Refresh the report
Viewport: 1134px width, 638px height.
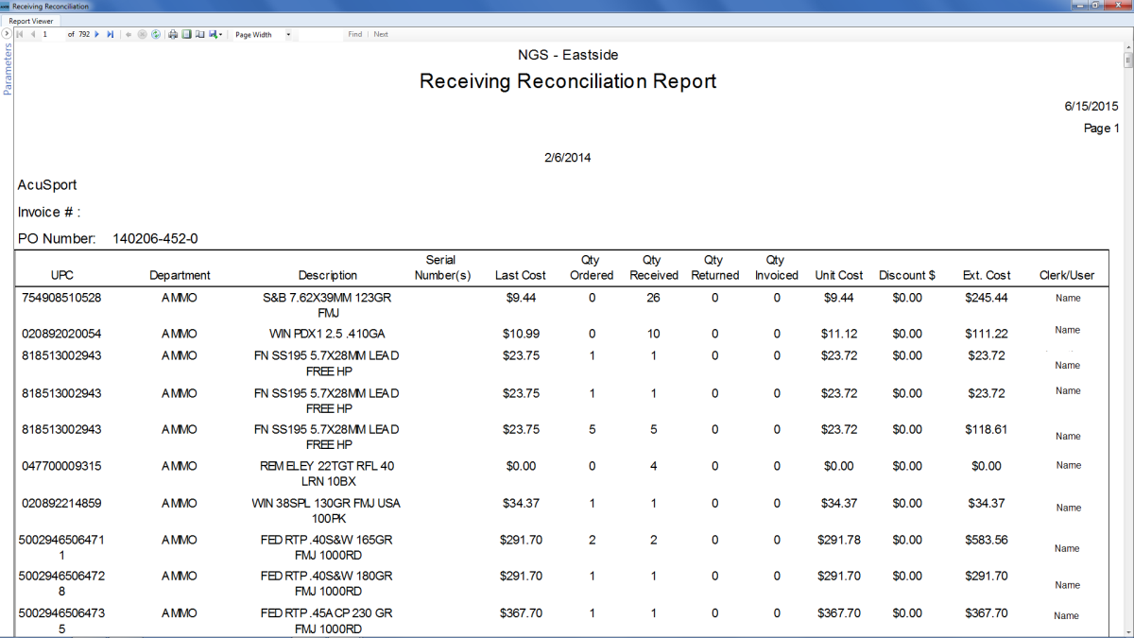(155, 34)
